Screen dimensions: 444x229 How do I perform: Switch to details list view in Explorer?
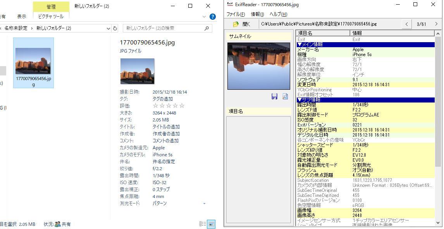[203, 224]
